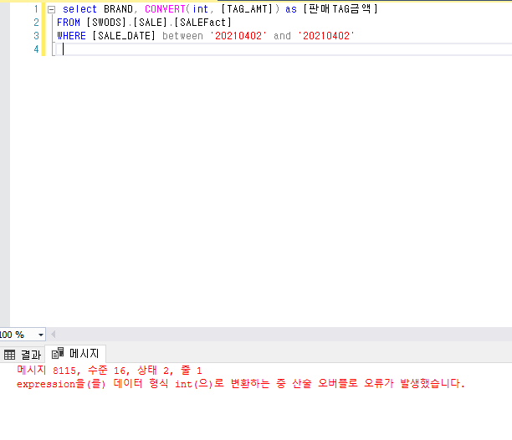Screen dimensions: 512x440
Task: Click the [SALEFact] table name
Action: click(x=202, y=23)
